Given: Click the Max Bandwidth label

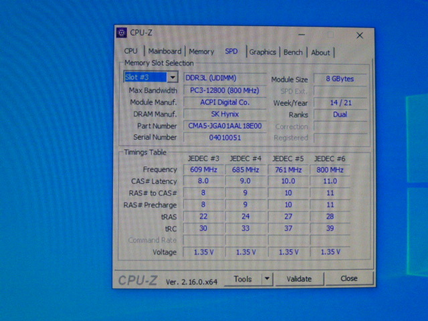Looking at the screenshot, I should [x=153, y=90].
